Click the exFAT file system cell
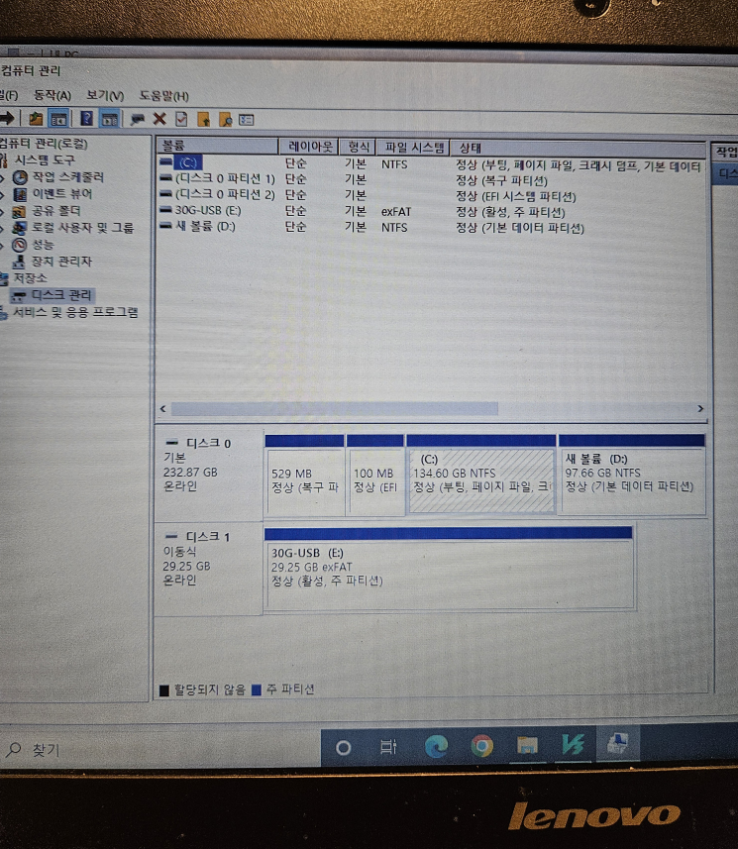This screenshot has height=849, width=738. (x=396, y=212)
